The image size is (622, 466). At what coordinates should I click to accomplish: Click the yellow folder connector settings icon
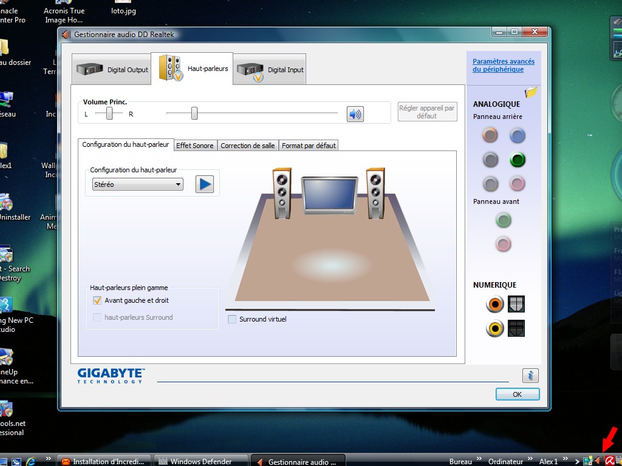(531, 92)
